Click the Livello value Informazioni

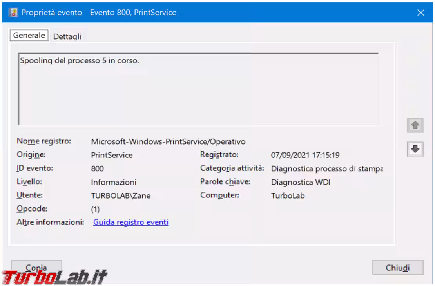pyautogui.click(x=114, y=182)
